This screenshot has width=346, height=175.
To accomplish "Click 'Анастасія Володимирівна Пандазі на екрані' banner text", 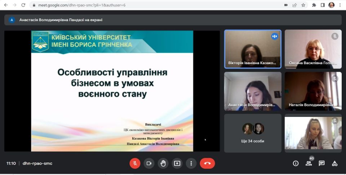I will (61, 20).
